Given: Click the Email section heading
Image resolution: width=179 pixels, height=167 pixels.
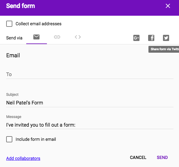Looking at the screenshot, I should pos(13,55).
